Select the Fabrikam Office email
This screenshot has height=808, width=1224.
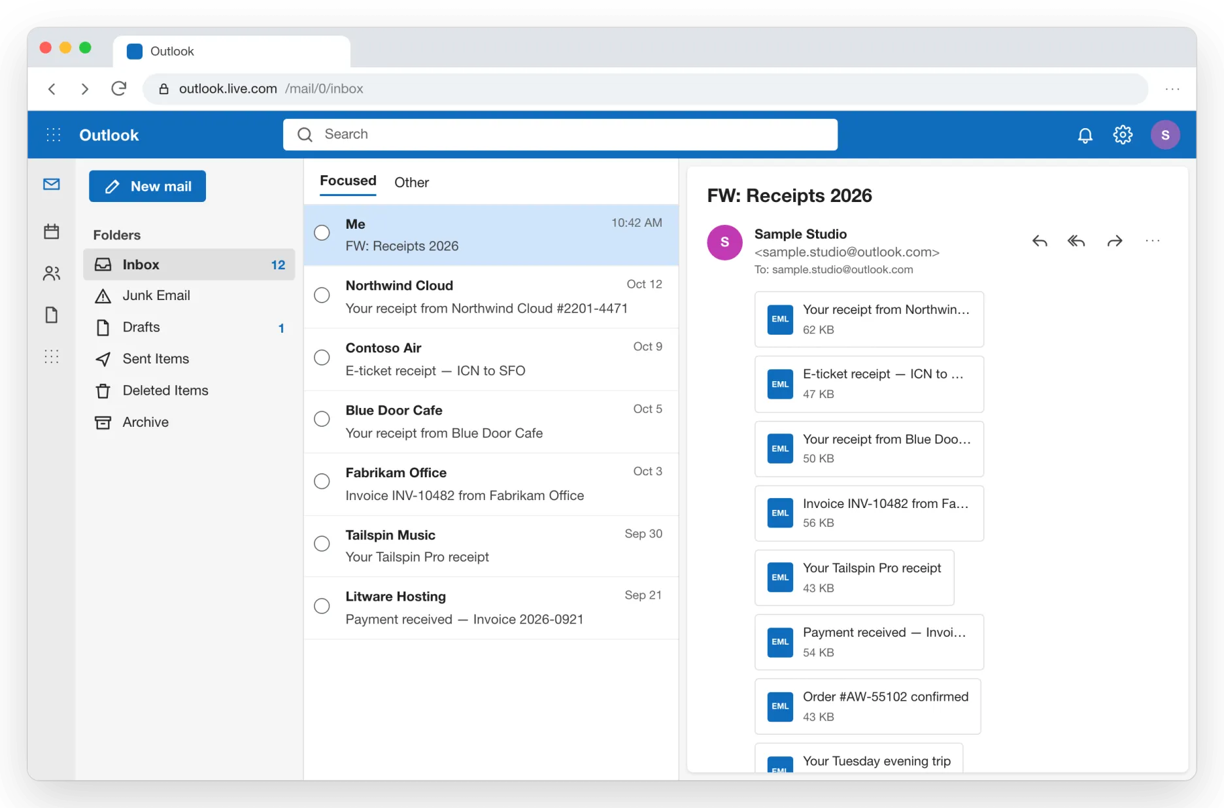coord(491,484)
